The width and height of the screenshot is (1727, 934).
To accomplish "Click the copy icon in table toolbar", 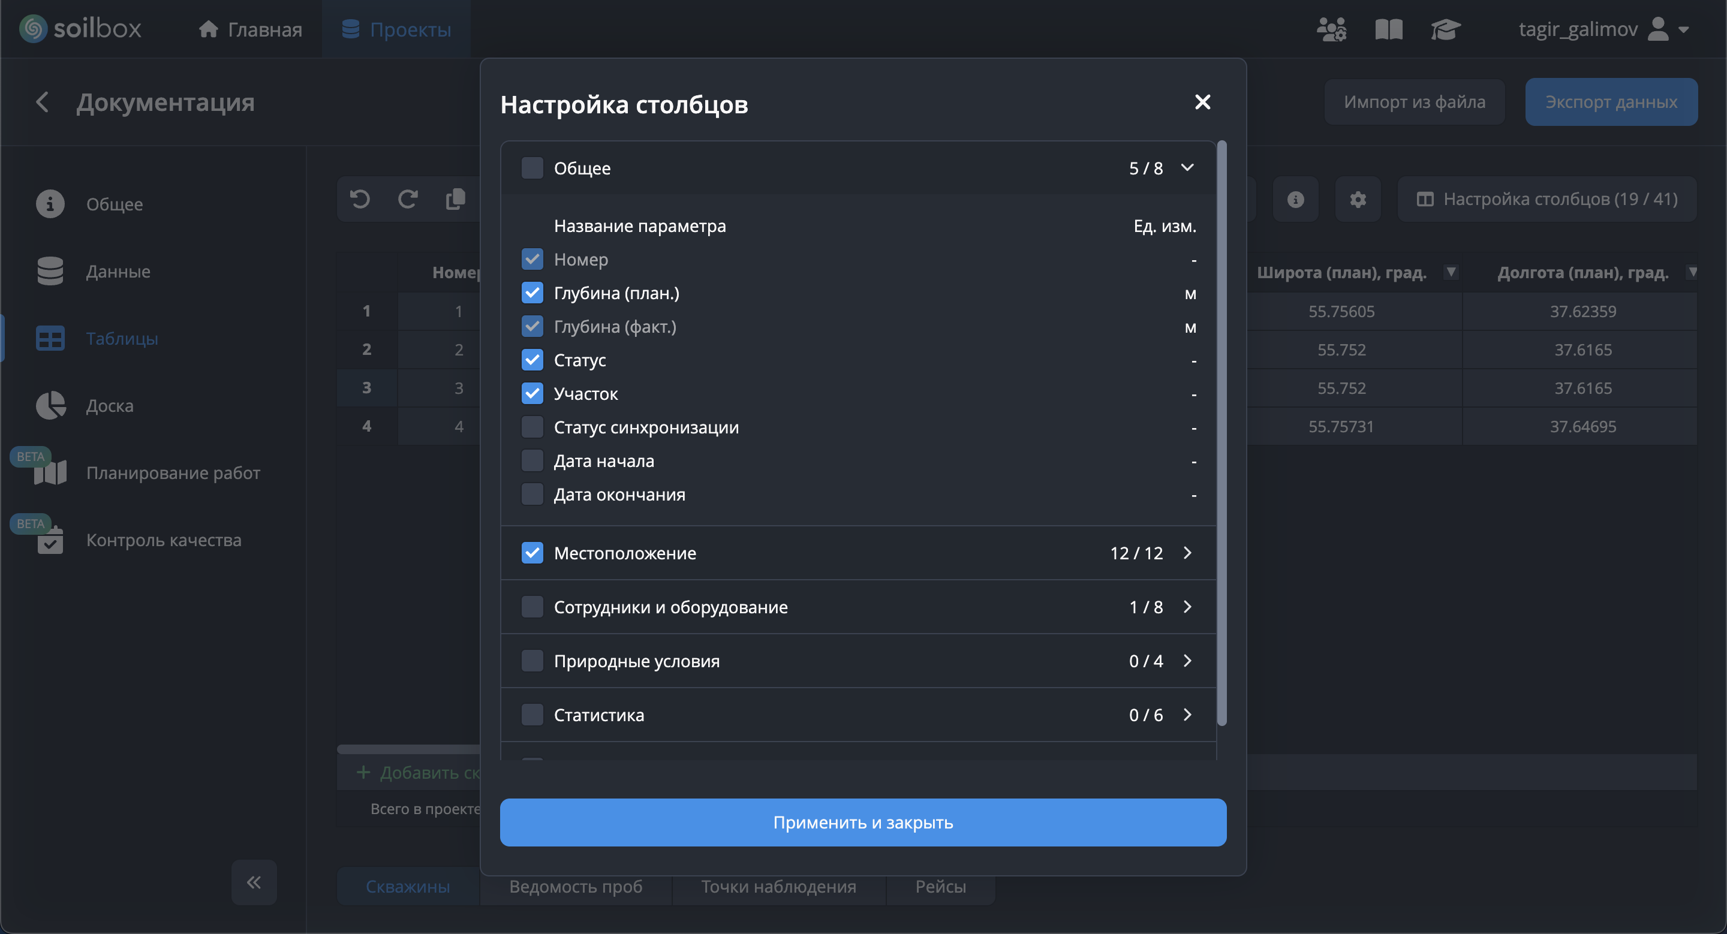I will coord(455,199).
